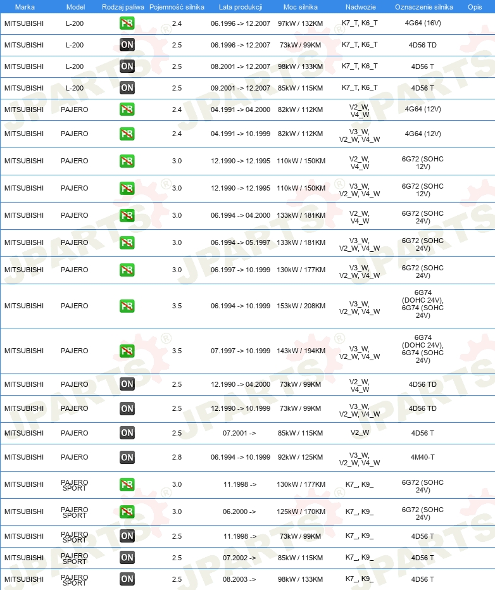
Task: Click the 06.2000 -> production date cell
Action: coord(239,512)
